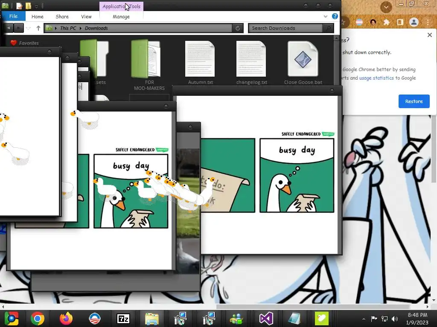Open Chrome tab search dropdown
The width and height of the screenshot is (437, 327).
coord(386,7)
